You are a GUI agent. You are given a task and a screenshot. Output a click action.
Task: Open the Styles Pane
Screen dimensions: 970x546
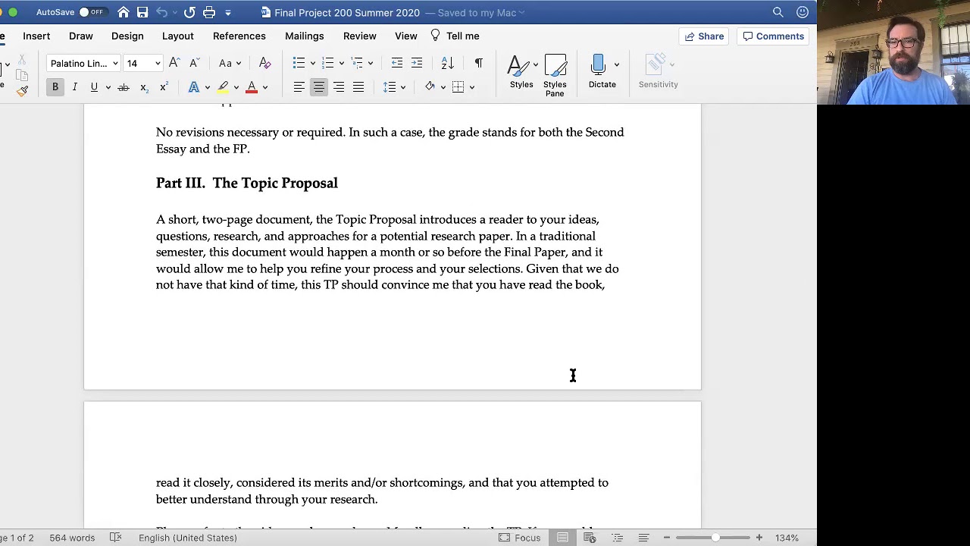pos(555,76)
